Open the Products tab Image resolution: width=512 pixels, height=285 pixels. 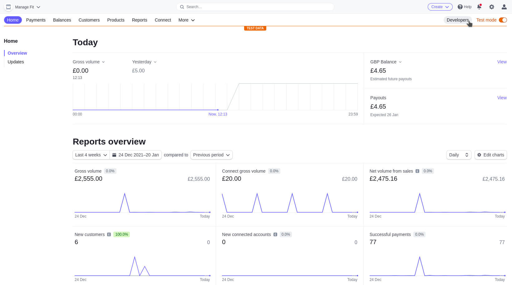coord(116,20)
